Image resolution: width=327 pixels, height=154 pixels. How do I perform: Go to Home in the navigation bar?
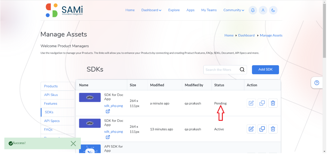pos(130,10)
